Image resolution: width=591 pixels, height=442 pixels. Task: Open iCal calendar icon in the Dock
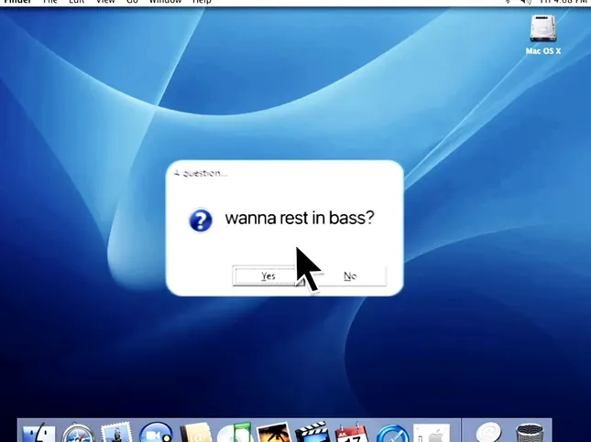tap(352, 433)
